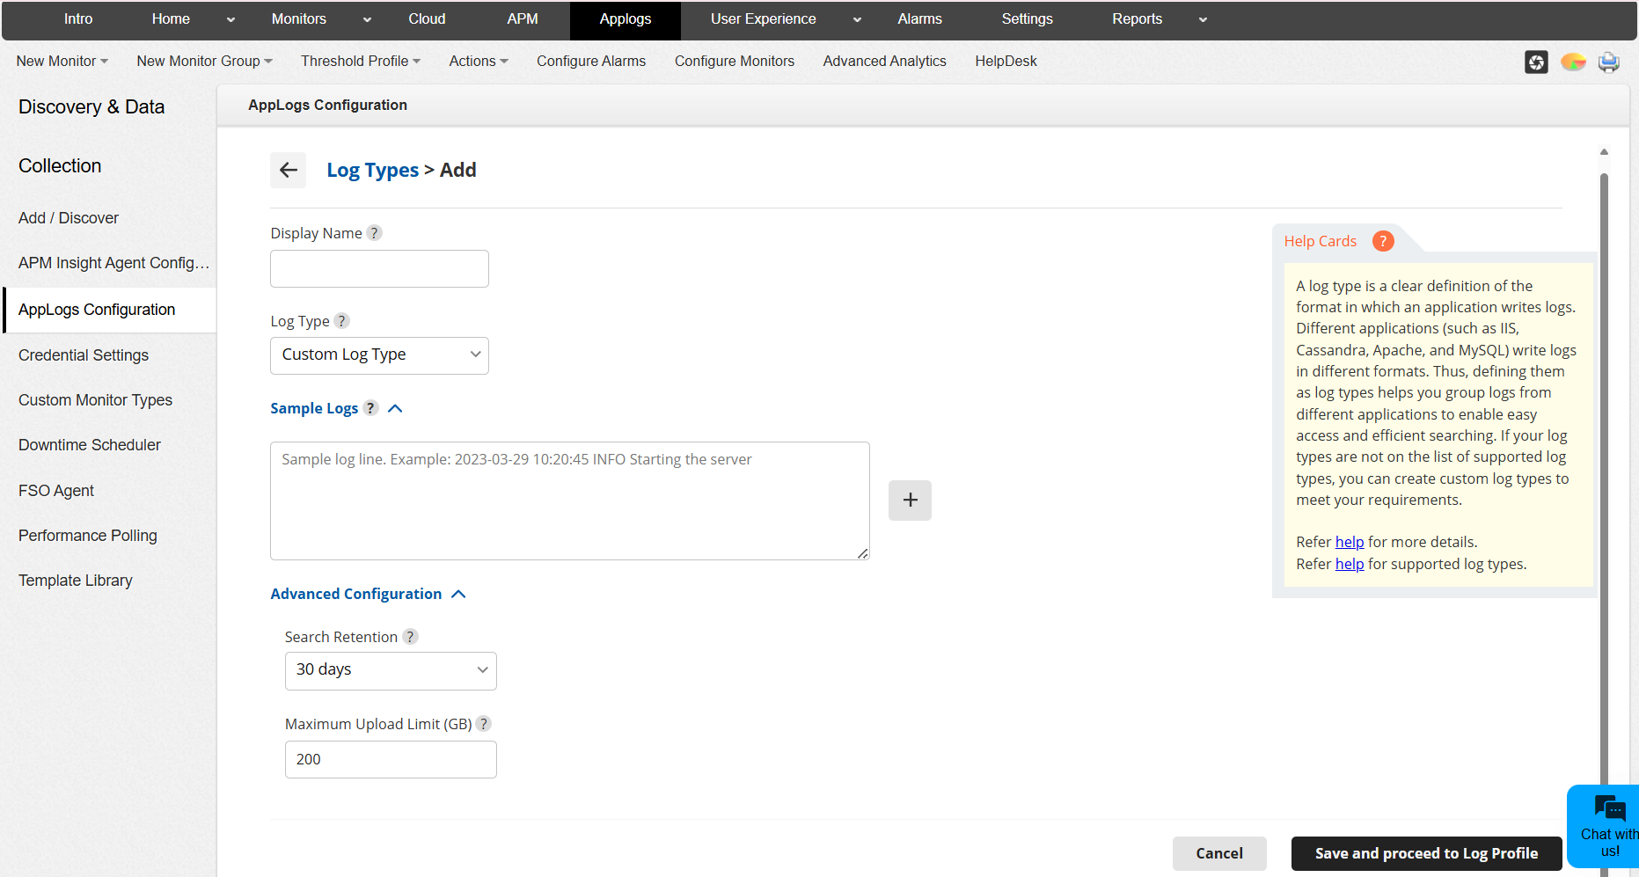1639x877 pixels.
Task: Click the Log Type question mark icon
Action: (x=342, y=320)
